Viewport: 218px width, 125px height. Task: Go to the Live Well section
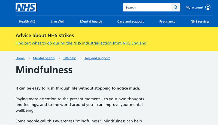pyautogui.click(x=57, y=21)
